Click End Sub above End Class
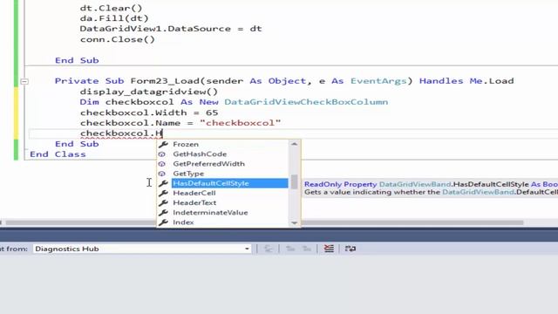 (x=77, y=144)
